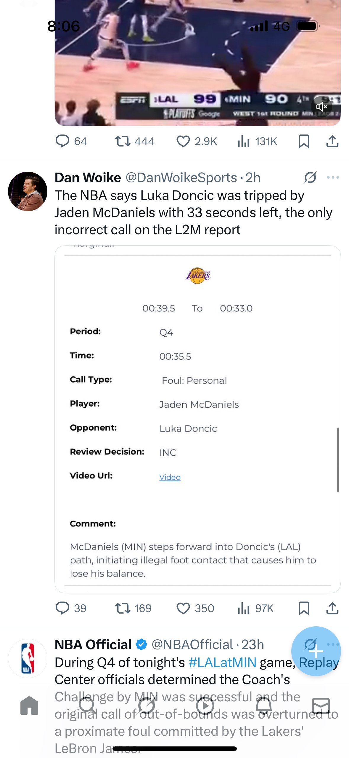This screenshot has height=758, width=349.
Task: Reply to Dan Woike's tweet with 39 comments
Action: (x=71, y=608)
